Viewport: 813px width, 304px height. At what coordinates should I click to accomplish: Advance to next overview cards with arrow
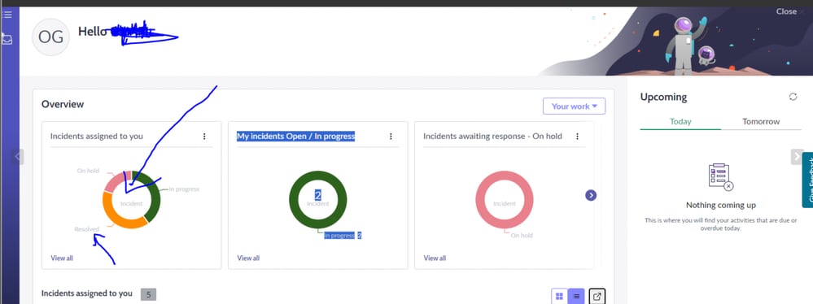tap(591, 195)
